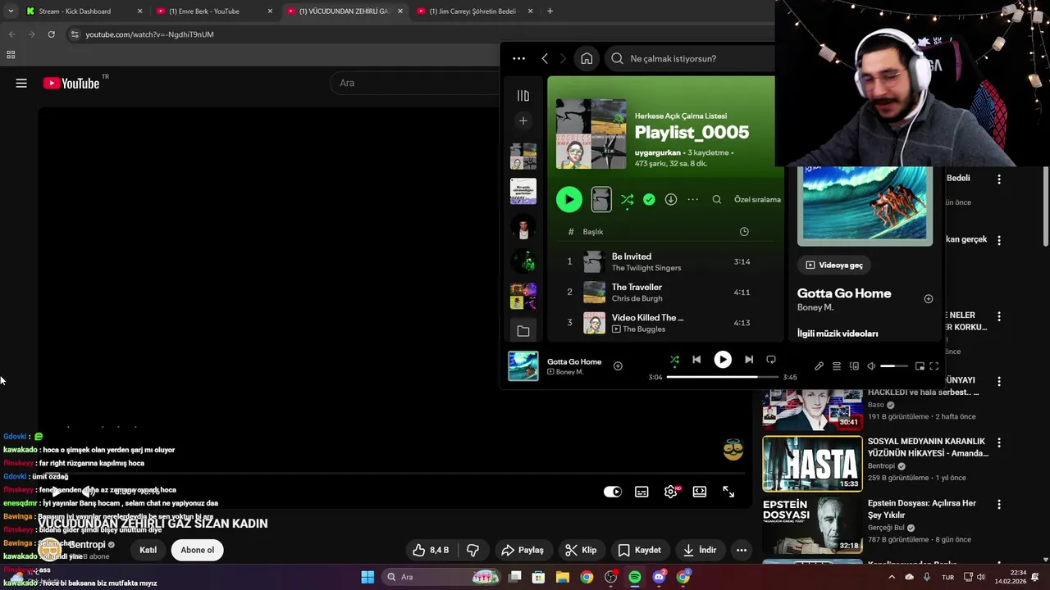1050x590 pixels.
Task: Skip to the next track
Action: pos(749,360)
